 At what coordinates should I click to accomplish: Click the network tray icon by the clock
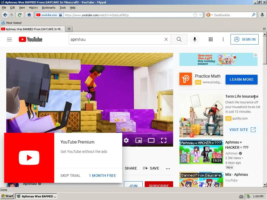pos(248,196)
